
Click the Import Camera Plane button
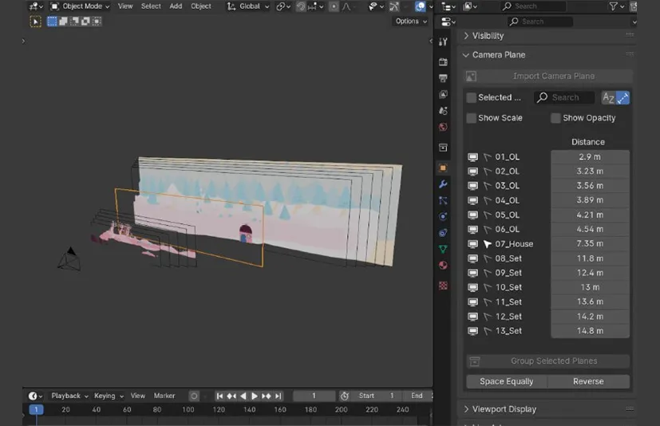[x=548, y=77]
